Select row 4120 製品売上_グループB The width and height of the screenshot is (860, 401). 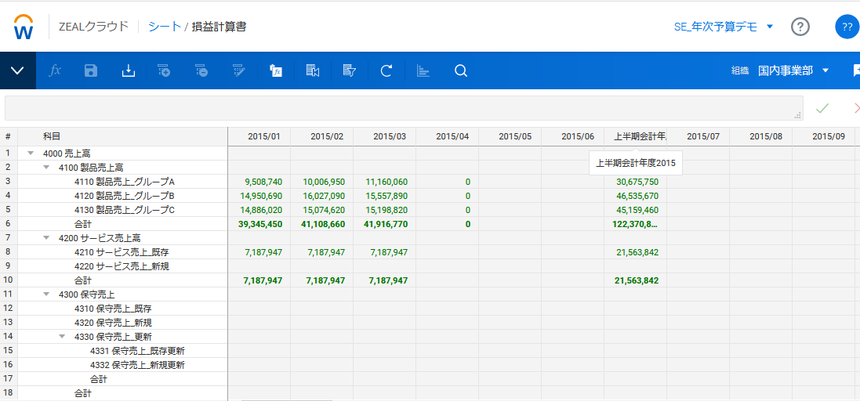tap(124, 196)
